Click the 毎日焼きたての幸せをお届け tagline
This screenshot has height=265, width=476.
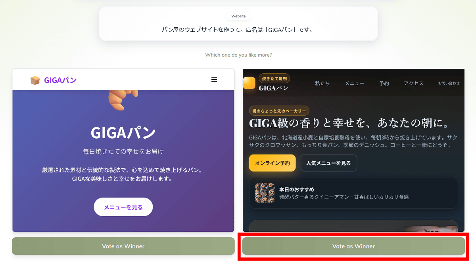pyautogui.click(x=123, y=151)
